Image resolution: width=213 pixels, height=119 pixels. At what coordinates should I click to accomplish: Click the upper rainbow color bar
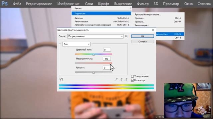(x=106, y=85)
